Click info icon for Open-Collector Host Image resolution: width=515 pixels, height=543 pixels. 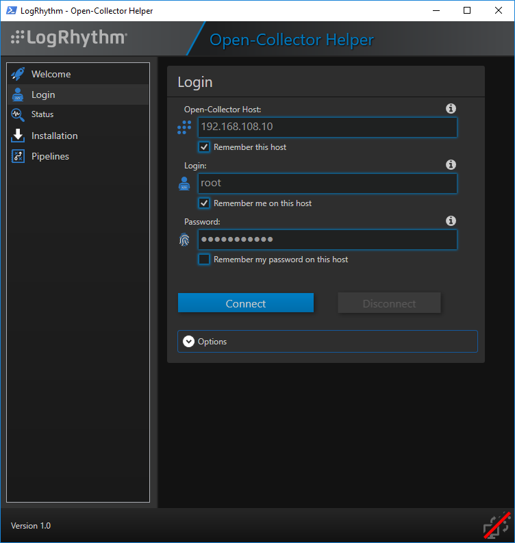point(451,108)
